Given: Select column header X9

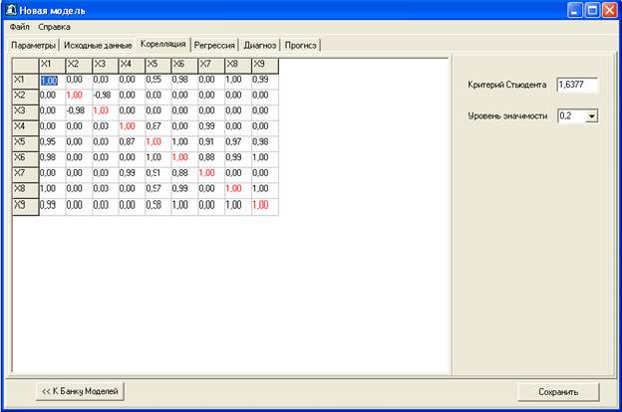Looking at the screenshot, I should pyautogui.click(x=265, y=66).
